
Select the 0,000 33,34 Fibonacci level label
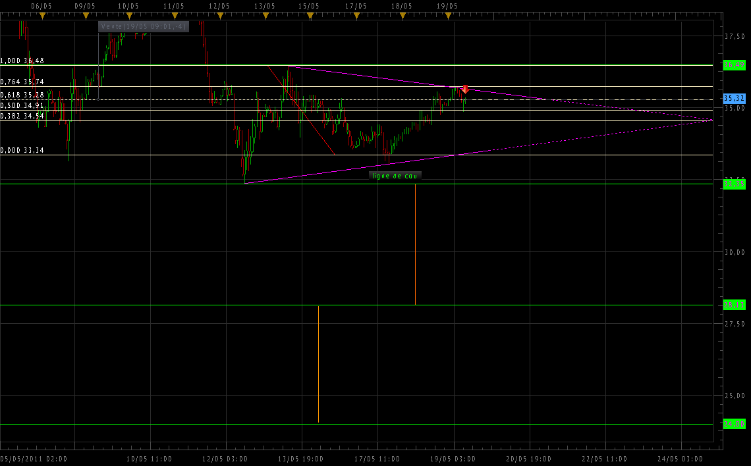(22, 150)
